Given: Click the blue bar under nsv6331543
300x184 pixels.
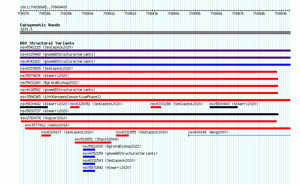Looking at the screenshot, I should coord(89,164).
